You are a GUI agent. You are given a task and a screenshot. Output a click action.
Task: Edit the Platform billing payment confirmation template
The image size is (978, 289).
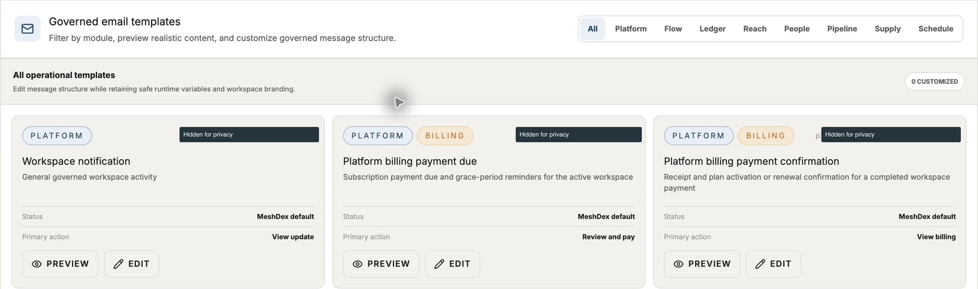pyautogui.click(x=773, y=264)
